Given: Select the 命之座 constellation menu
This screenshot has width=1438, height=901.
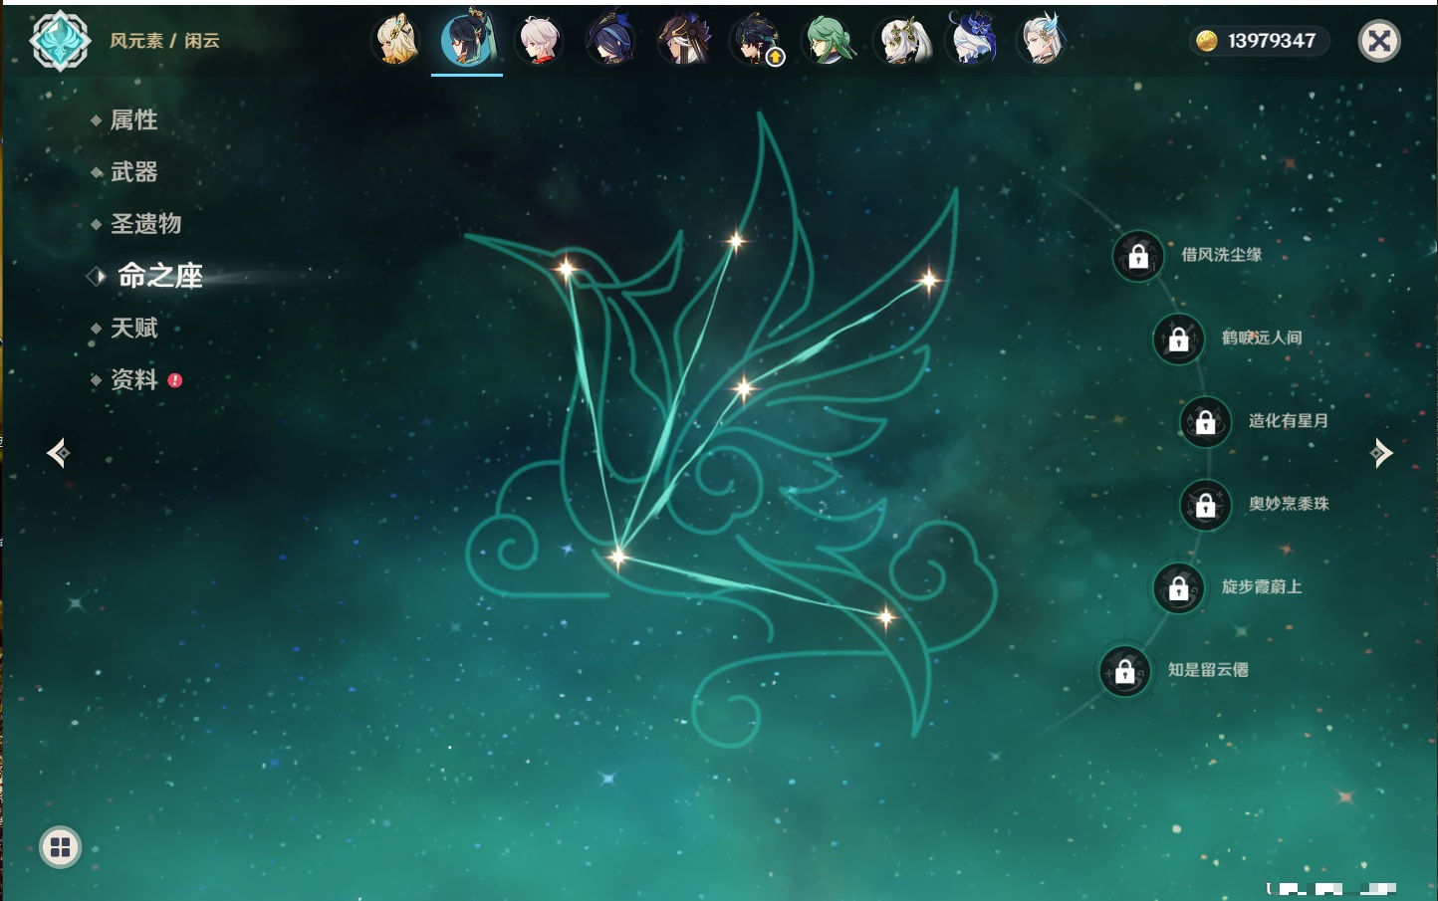Looking at the screenshot, I should click(159, 276).
